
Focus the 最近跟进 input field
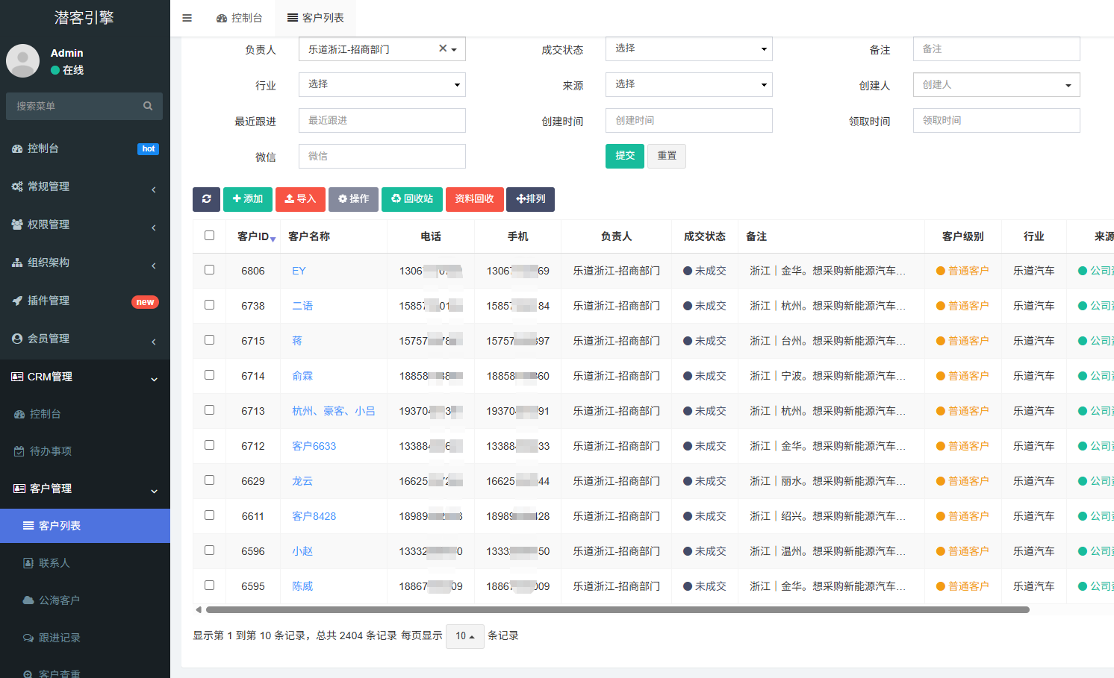tap(382, 120)
